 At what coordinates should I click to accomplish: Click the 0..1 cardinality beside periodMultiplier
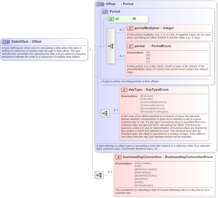coord(122,30)
